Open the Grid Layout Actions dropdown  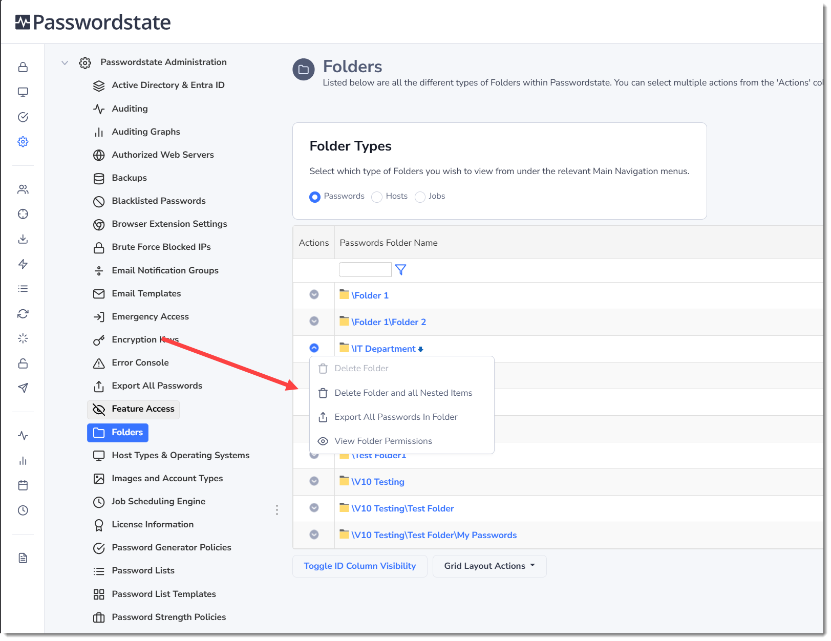coord(489,566)
